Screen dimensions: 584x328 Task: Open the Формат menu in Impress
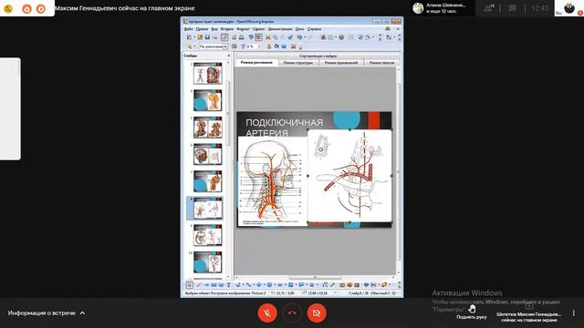pos(243,29)
